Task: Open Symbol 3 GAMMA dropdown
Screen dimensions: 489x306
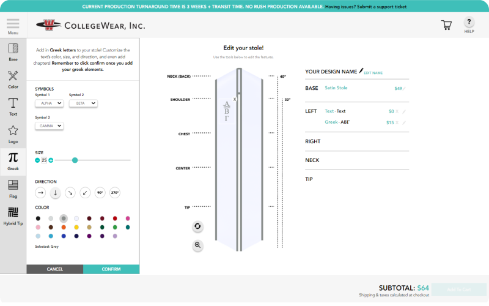Action: click(50, 126)
